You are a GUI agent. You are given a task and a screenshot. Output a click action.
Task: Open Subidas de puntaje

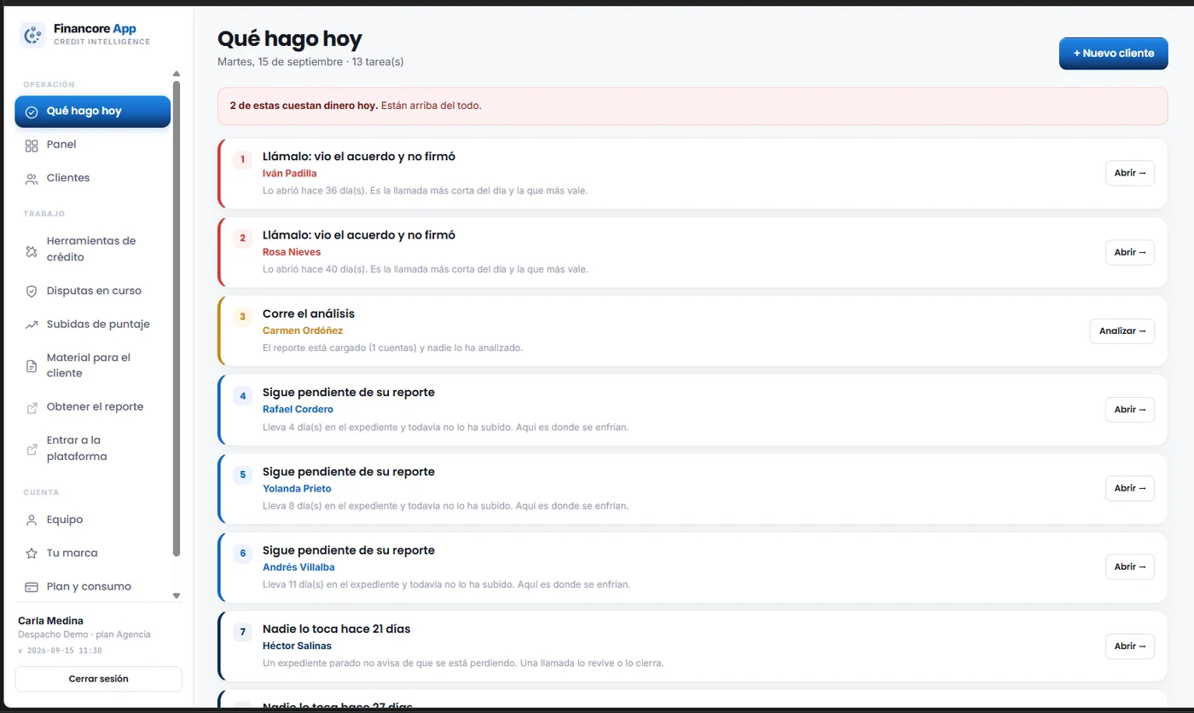tap(92, 325)
